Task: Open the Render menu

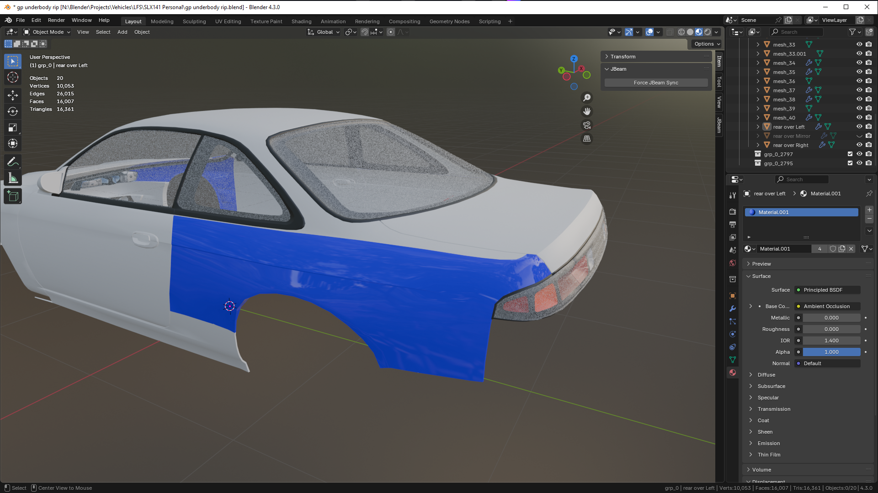Action: pos(56,20)
